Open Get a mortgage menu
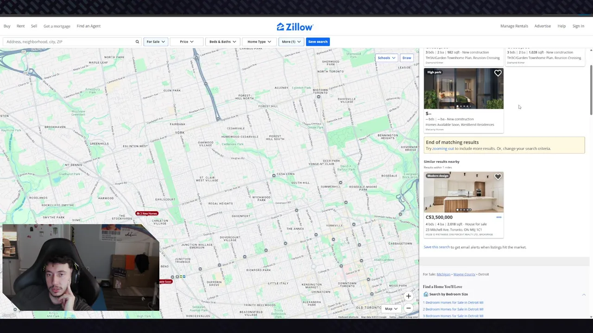This screenshot has width=593, height=333. (57, 26)
